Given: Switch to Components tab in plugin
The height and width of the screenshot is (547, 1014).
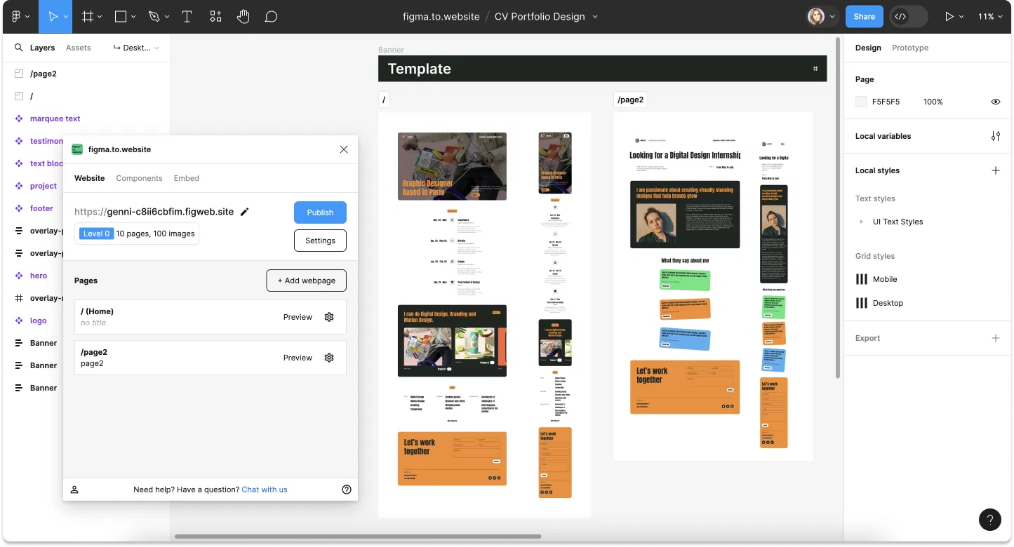Looking at the screenshot, I should pyautogui.click(x=139, y=178).
